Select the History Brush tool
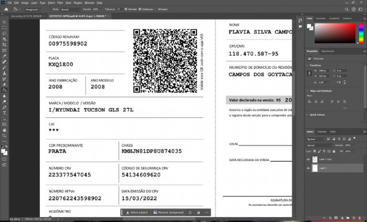The width and height of the screenshot is (367, 222). [4, 79]
